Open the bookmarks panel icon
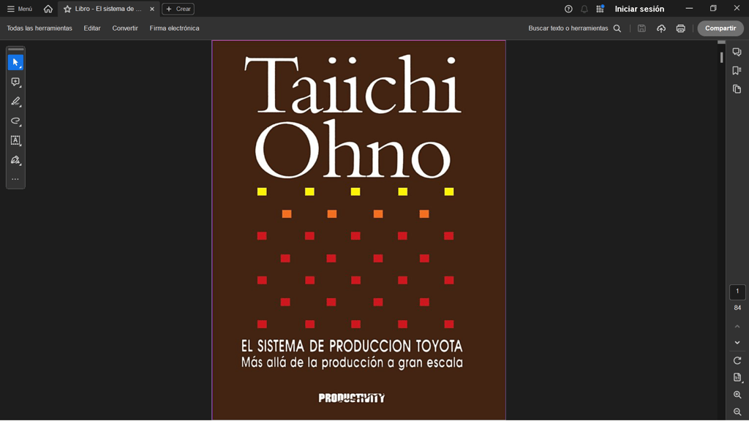The height and width of the screenshot is (421, 749). [x=737, y=71]
